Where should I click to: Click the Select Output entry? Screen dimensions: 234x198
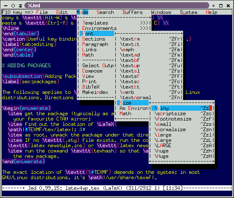(x=97, y=66)
